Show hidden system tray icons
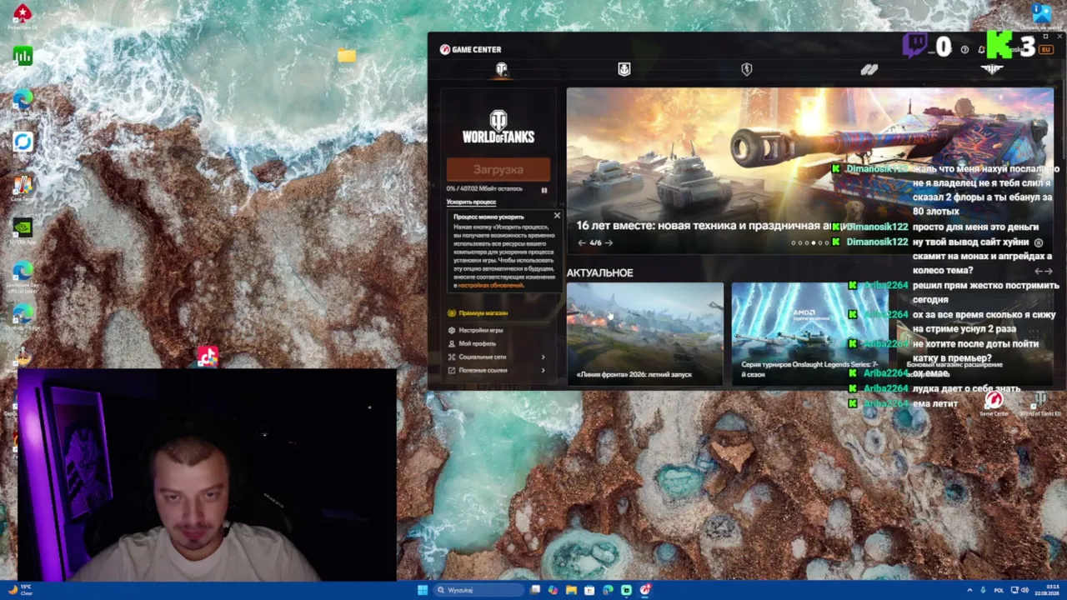The image size is (1067, 600). [969, 590]
